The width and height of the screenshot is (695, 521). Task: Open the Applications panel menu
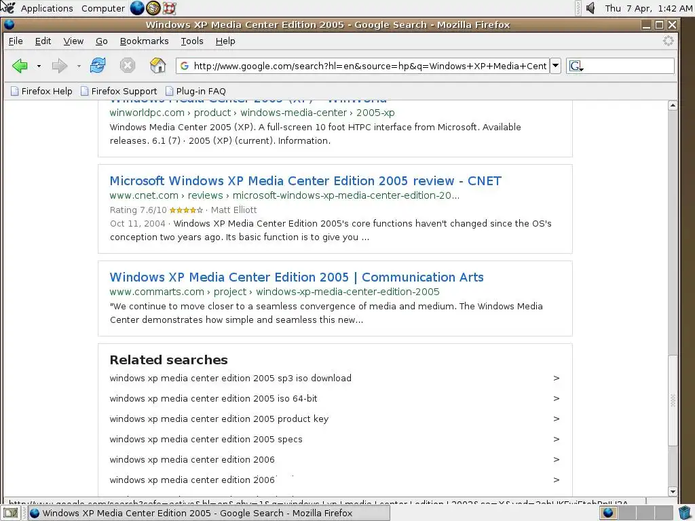47,8
